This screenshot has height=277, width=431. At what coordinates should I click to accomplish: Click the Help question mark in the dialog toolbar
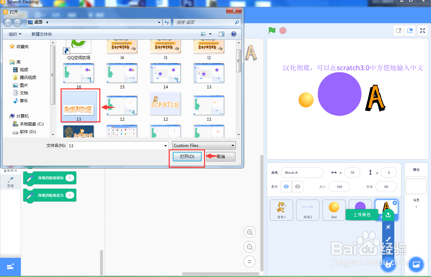point(233,34)
